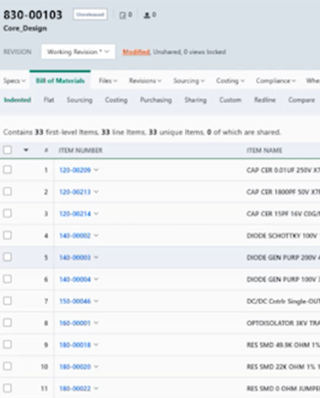The width and height of the screenshot is (320, 398).
Task: Expand the chevron next to 140-00003
Action: pyautogui.click(x=96, y=257)
